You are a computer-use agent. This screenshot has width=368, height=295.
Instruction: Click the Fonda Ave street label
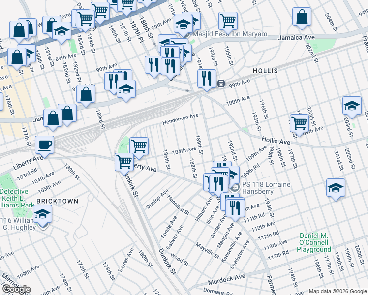coord(169,227)
